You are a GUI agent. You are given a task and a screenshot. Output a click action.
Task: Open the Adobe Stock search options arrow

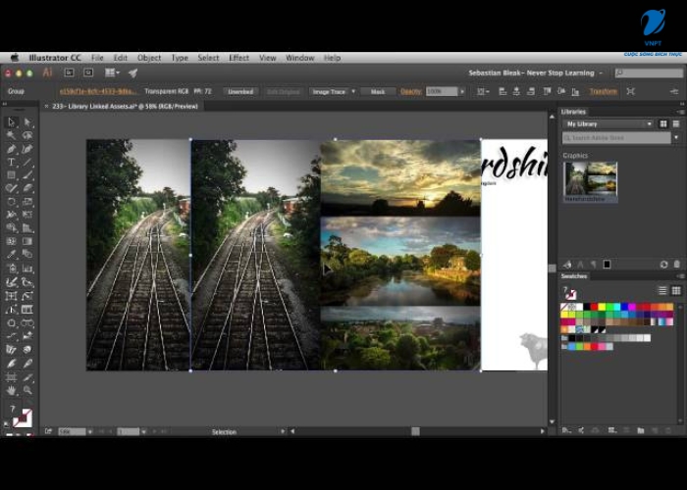tap(676, 138)
